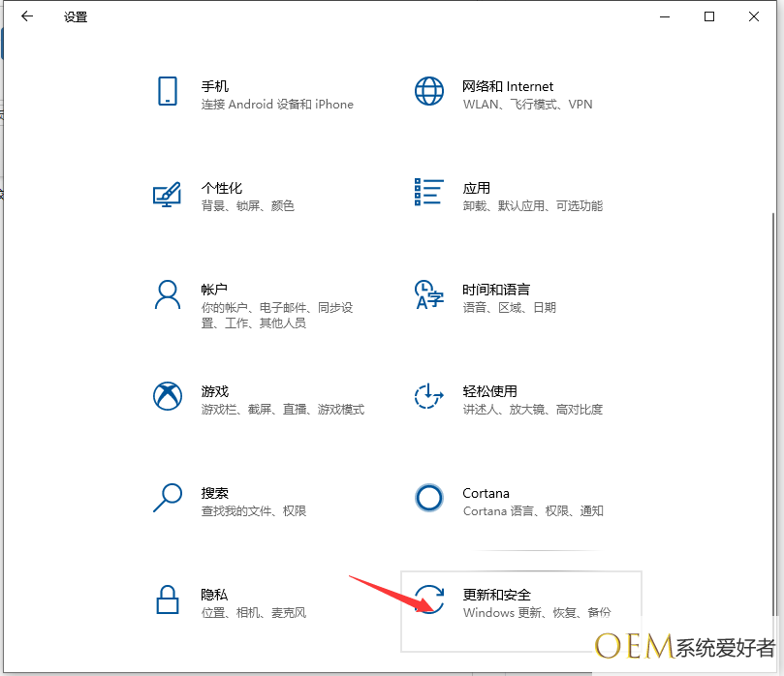Click the '连接 Android 设备和 iPhone' description
The width and height of the screenshot is (784, 676).
point(277,105)
